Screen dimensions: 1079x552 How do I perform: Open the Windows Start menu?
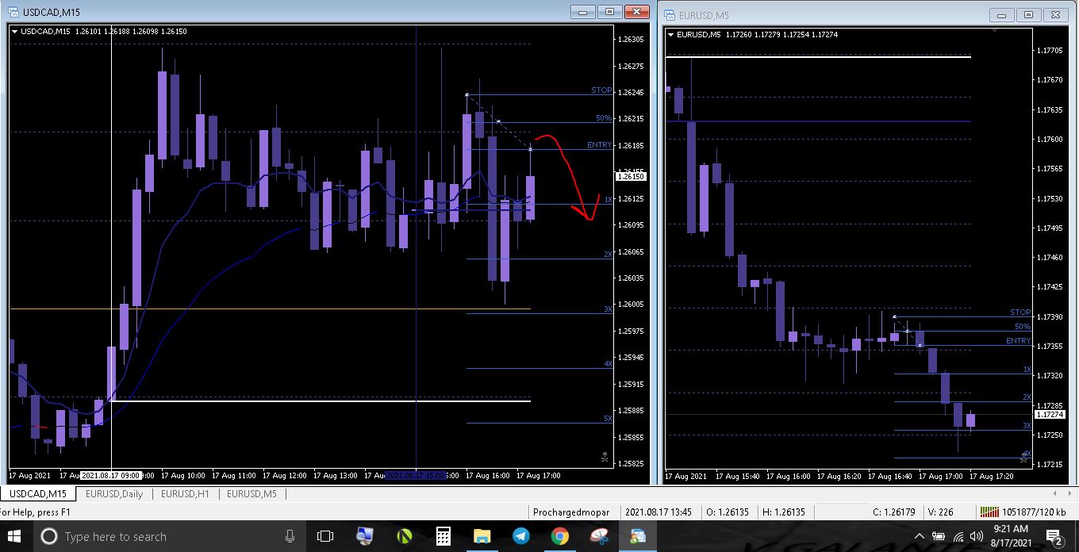click(x=14, y=537)
